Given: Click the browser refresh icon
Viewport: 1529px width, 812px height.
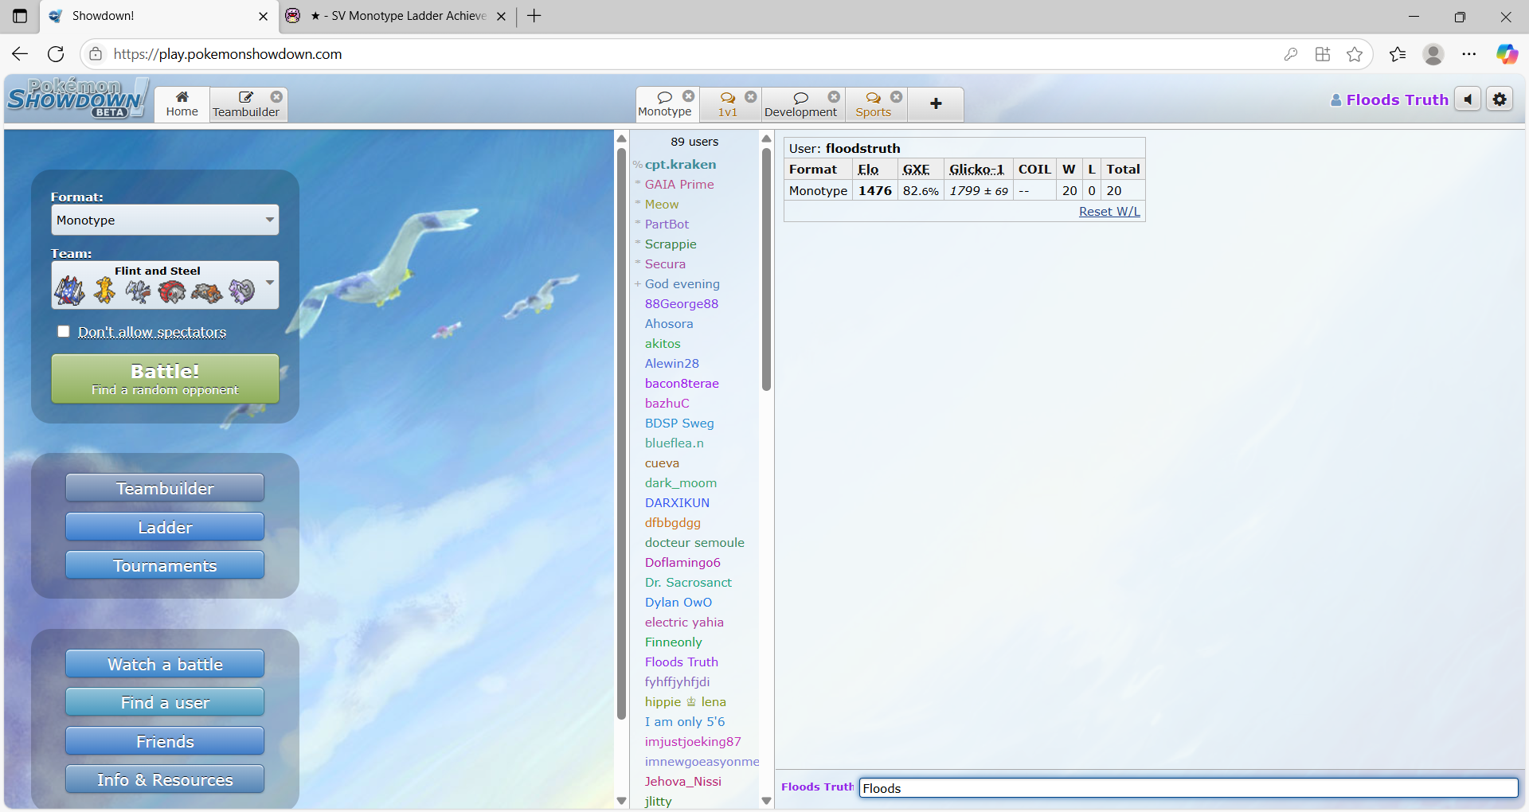Looking at the screenshot, I should point(56,53).
